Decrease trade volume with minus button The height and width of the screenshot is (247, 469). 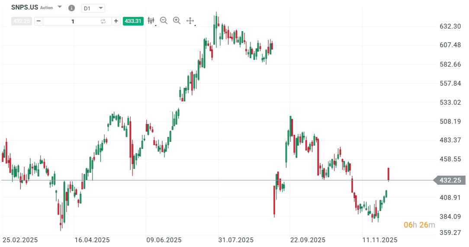coord(39,21)
